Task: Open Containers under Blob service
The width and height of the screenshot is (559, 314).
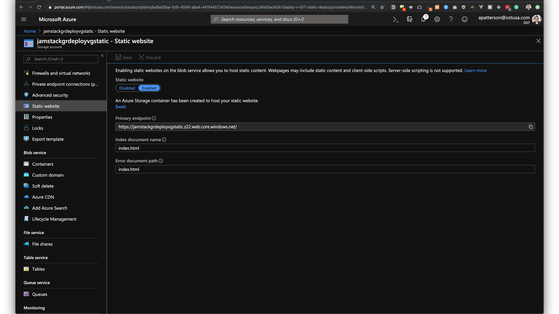Action: [x=43, y=164]
